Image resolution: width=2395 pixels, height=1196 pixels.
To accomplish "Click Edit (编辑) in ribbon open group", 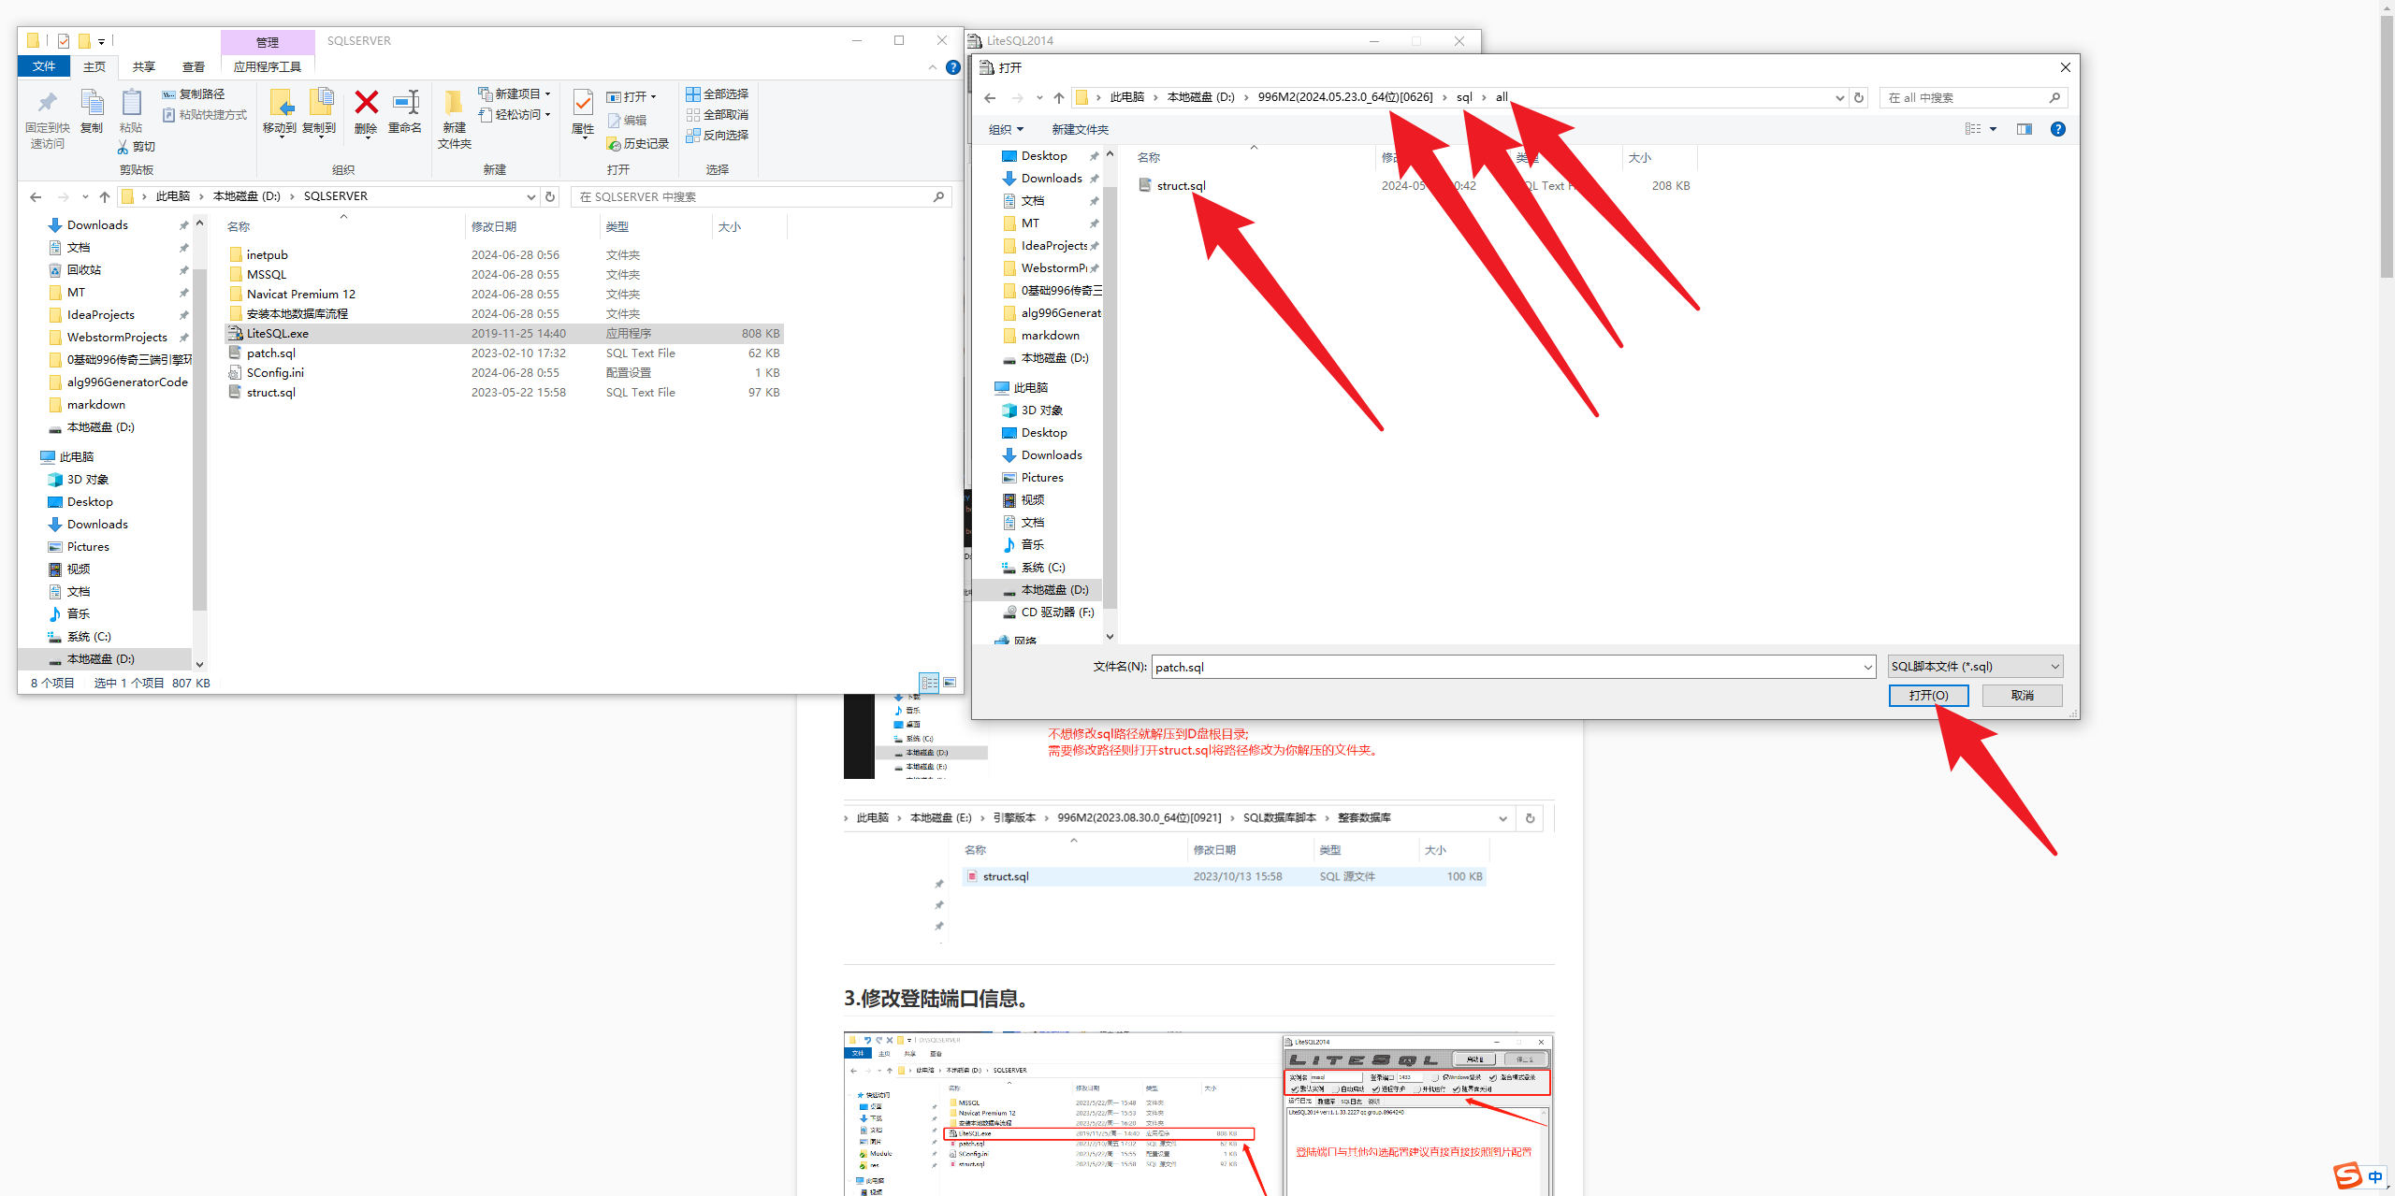I will [x=627, y=121].
